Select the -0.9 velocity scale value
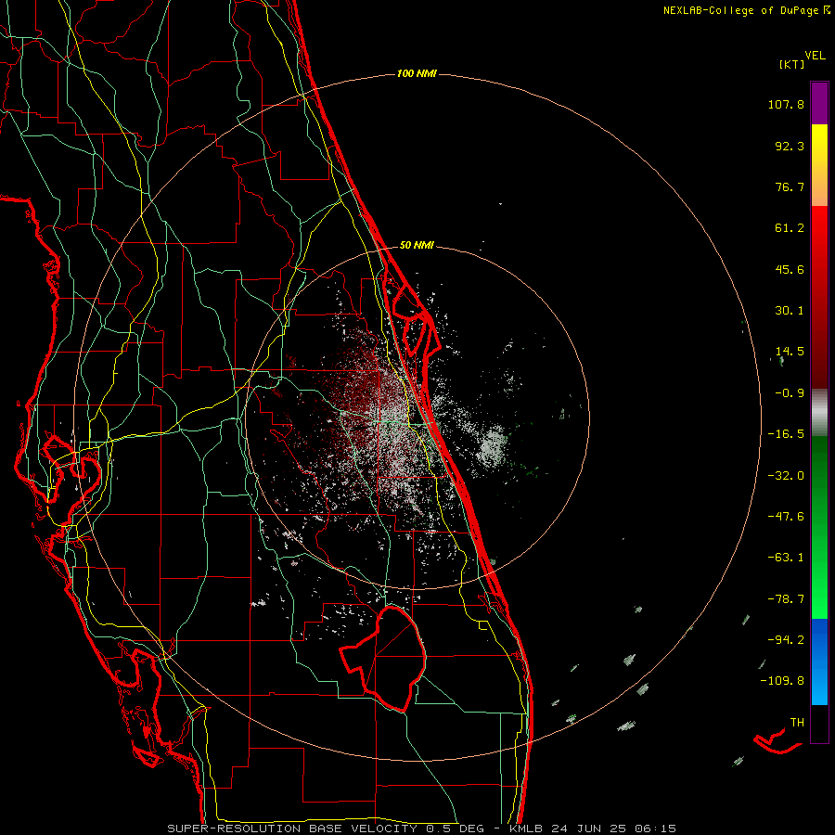 [790, 393]
